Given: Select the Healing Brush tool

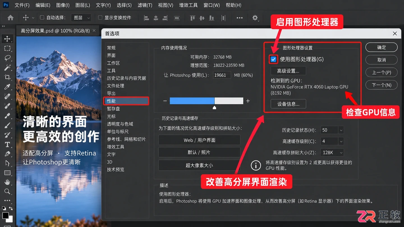Looking at the screenshot, I should click(x=7, y=96).
